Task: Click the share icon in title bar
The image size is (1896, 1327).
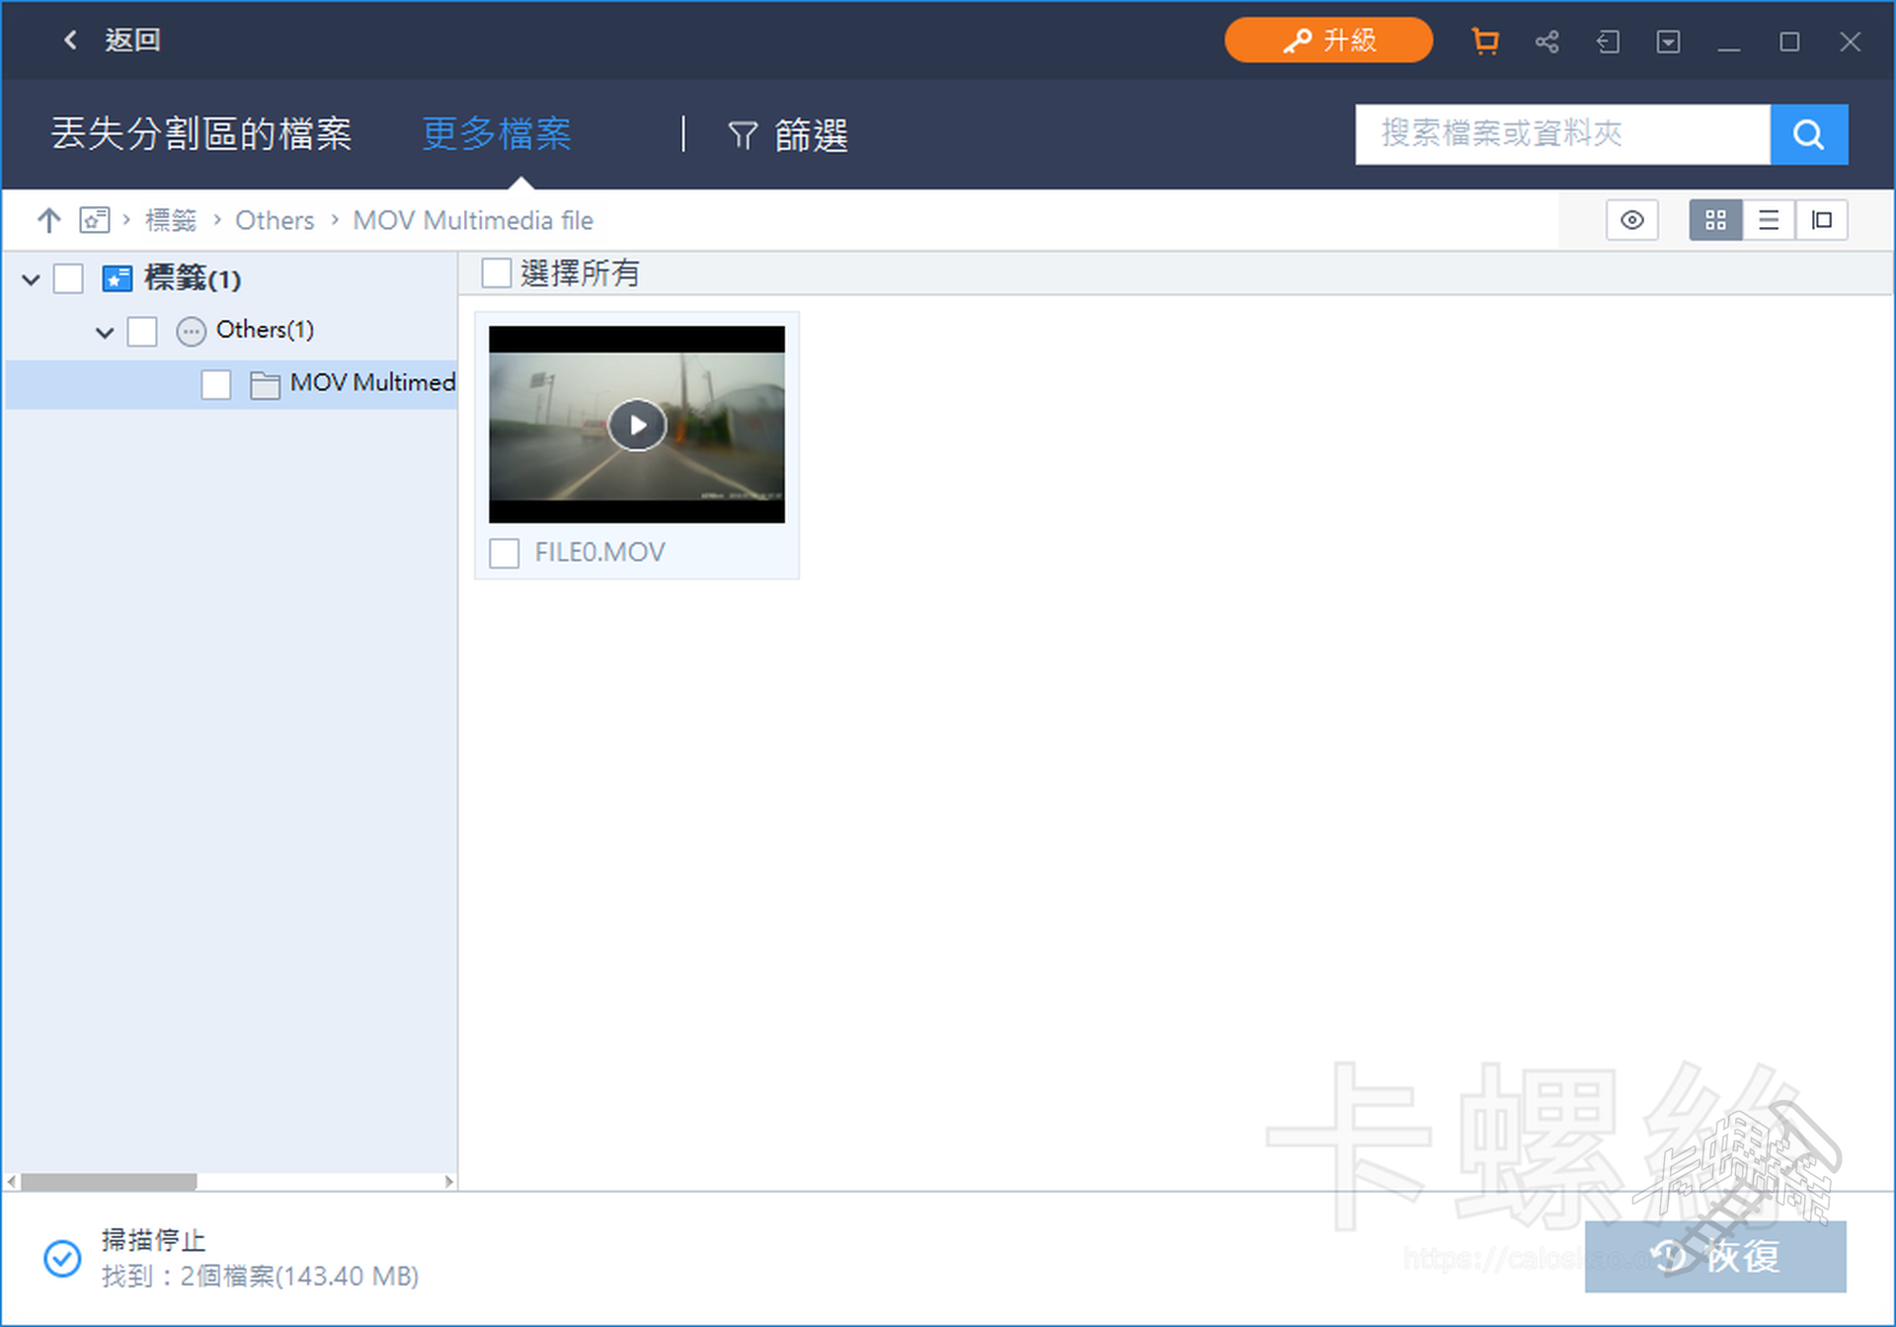Action: (x=1546, y=41)
